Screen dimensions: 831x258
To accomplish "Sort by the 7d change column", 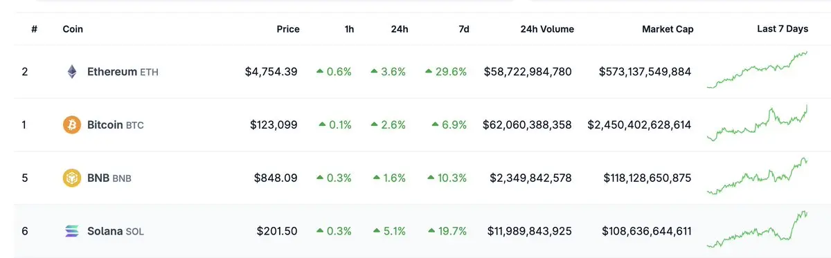I will (464, 29).
